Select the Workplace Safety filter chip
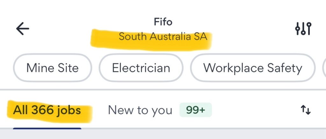326x139 pixels. click(x=252, y=68)
